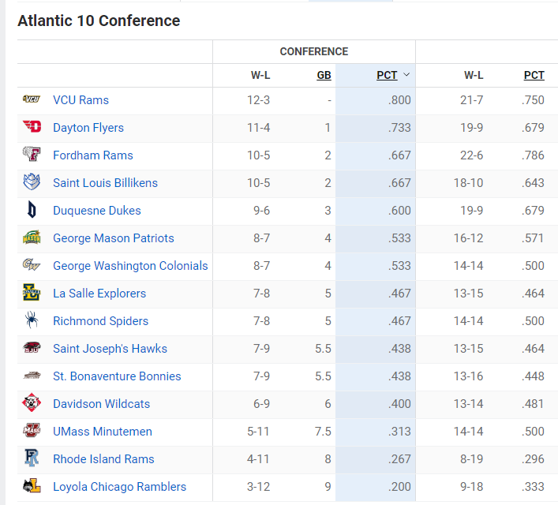Click the Dayton Flyers team logo
The height and width of the screenshot is (505, 558).
(x=32, y=126)
